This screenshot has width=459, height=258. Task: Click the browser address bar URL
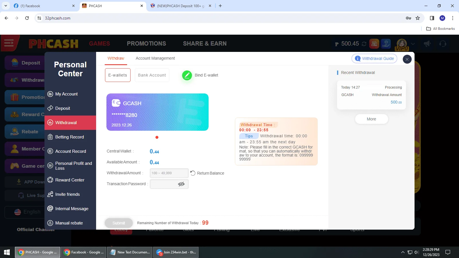pyautogui.click(x=58, y=18)
